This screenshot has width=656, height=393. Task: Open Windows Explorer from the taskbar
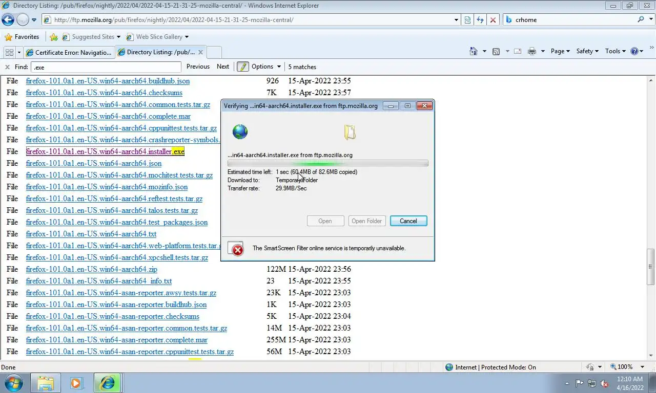[46, 383]
